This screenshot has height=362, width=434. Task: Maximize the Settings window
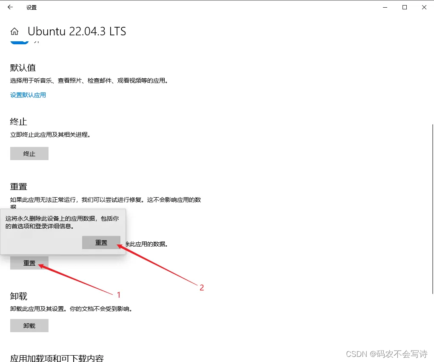(405, 8)
